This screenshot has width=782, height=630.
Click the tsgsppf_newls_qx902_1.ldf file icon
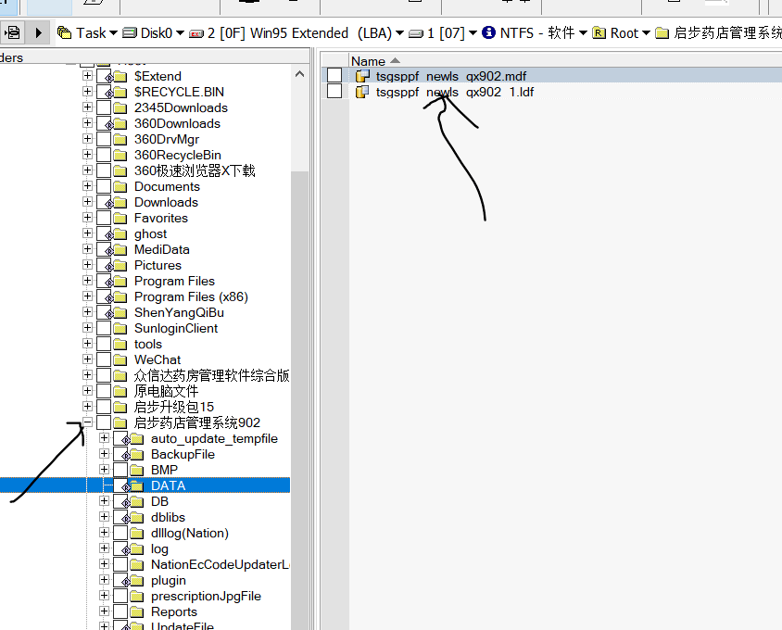tap(362, 92)
